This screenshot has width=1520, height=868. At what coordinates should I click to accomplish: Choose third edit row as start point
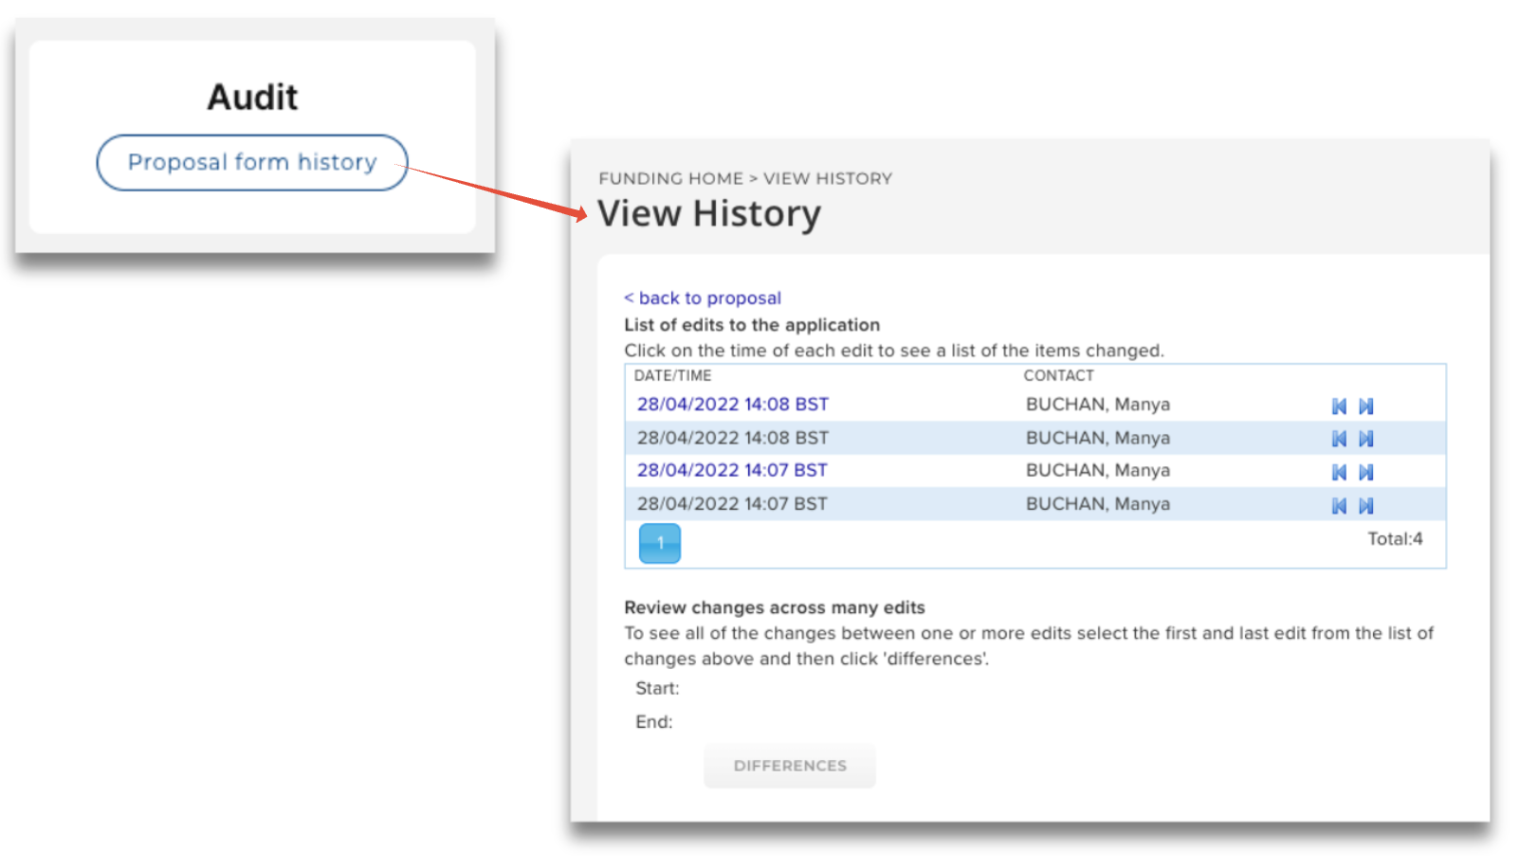[1339, 472]
